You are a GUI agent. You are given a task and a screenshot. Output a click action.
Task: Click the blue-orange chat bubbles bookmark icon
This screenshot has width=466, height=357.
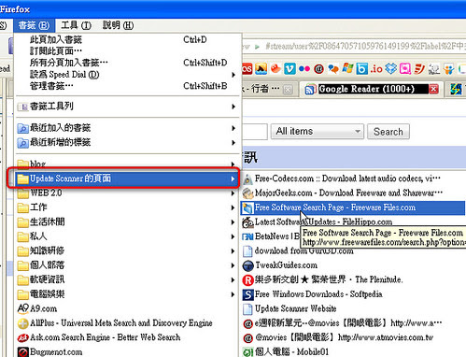coord(333,69)
